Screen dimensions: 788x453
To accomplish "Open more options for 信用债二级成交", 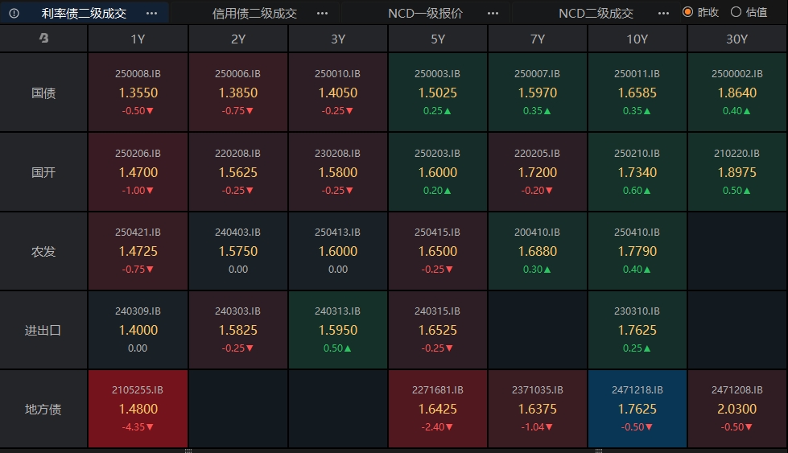I will pos(322,14).
